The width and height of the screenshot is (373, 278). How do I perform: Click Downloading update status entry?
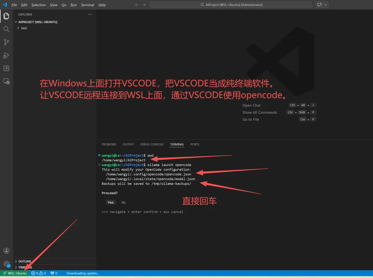pos(83,273)
